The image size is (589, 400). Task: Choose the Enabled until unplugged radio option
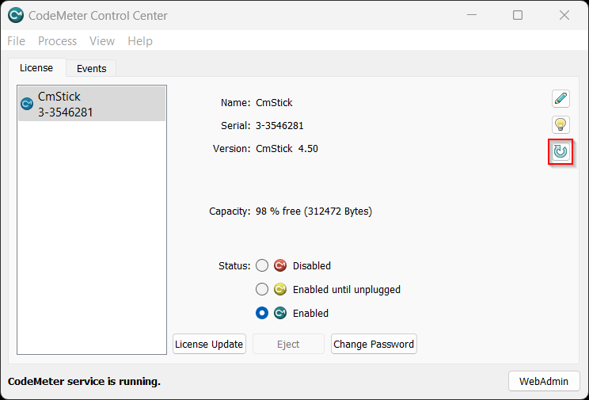pyautogui.click(x=262, y=290)
